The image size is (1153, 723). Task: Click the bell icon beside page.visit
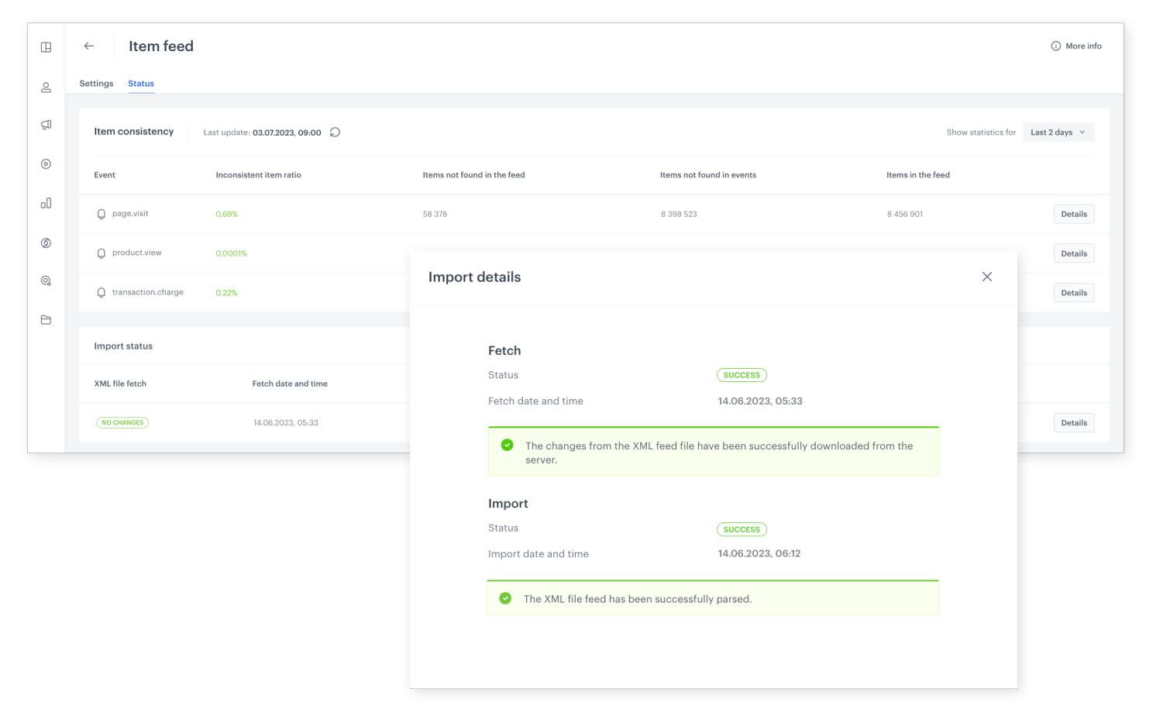click(102, 213)
